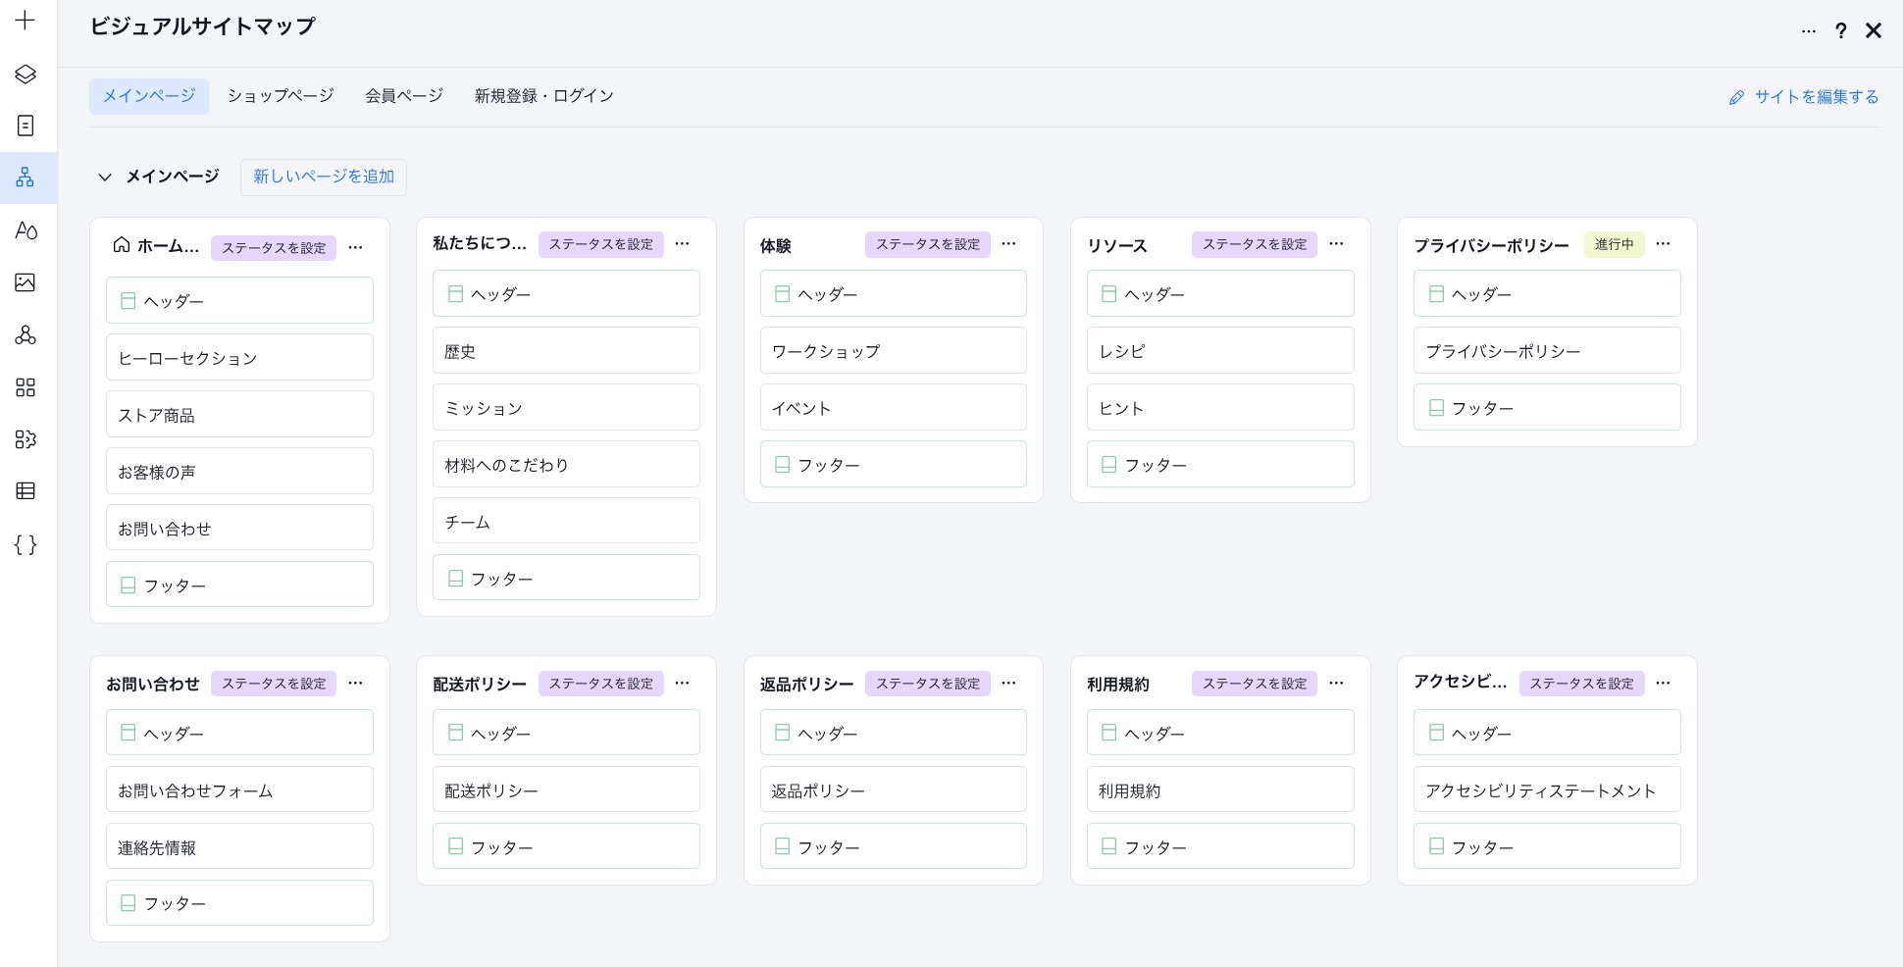Click the plus Add Elements sidebar icon
The height and width of the screenshot is (967, 1903).
(x=26, y=21)
